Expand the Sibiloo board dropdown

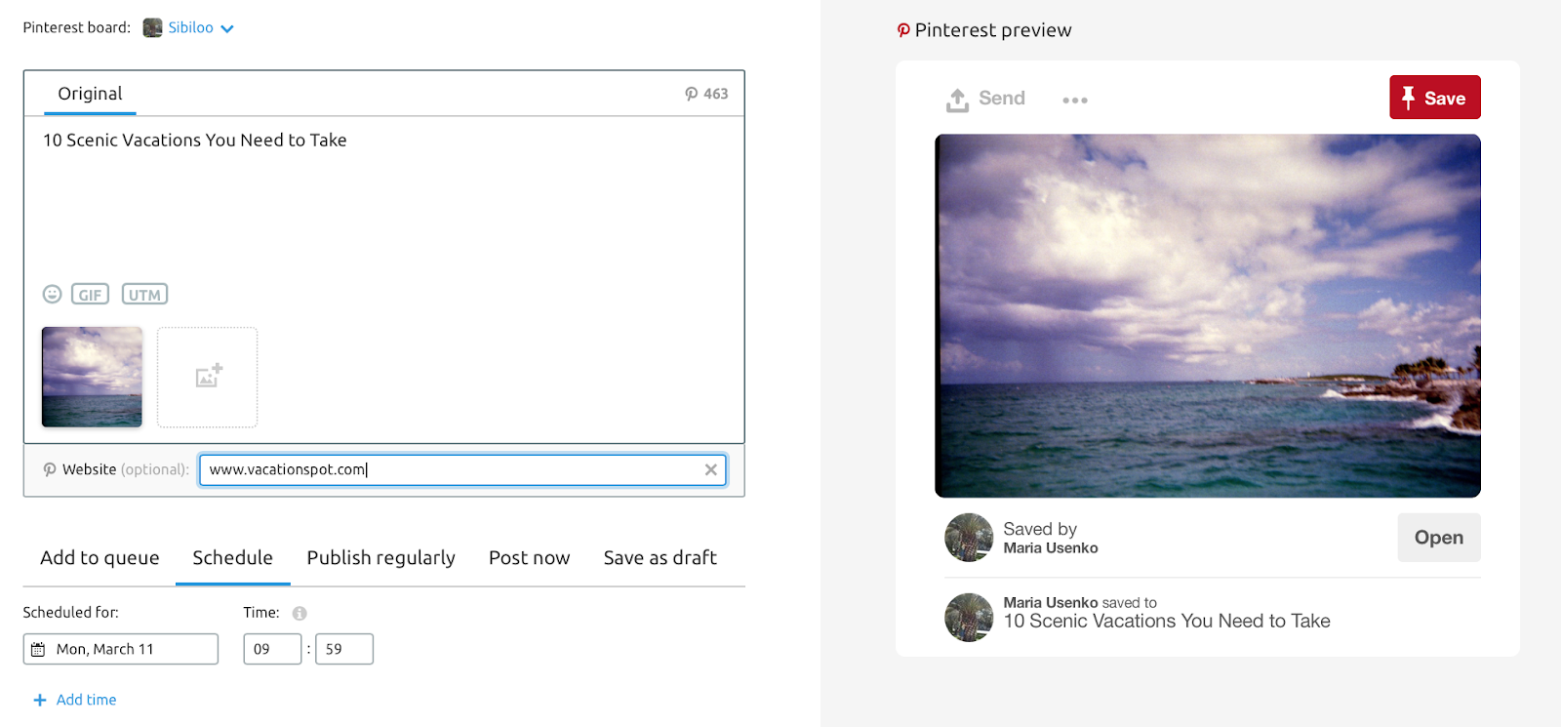[x=227, y=28]
